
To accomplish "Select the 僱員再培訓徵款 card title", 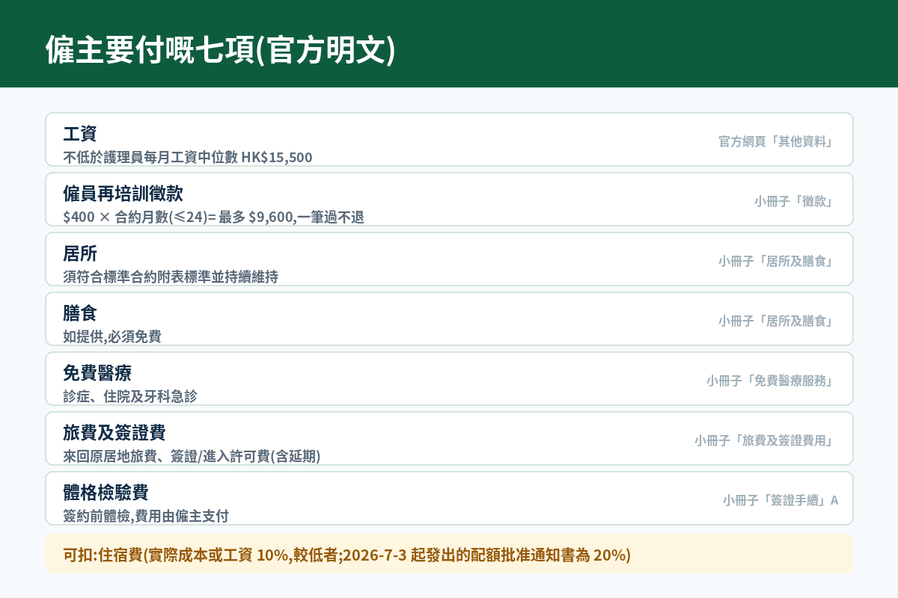I will (123, 194).
